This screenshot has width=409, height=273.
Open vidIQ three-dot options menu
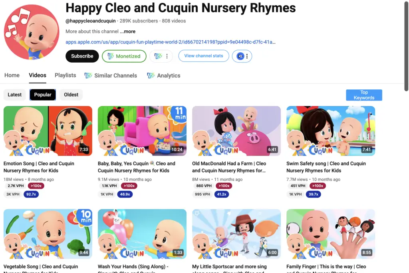tap(247, 56)
